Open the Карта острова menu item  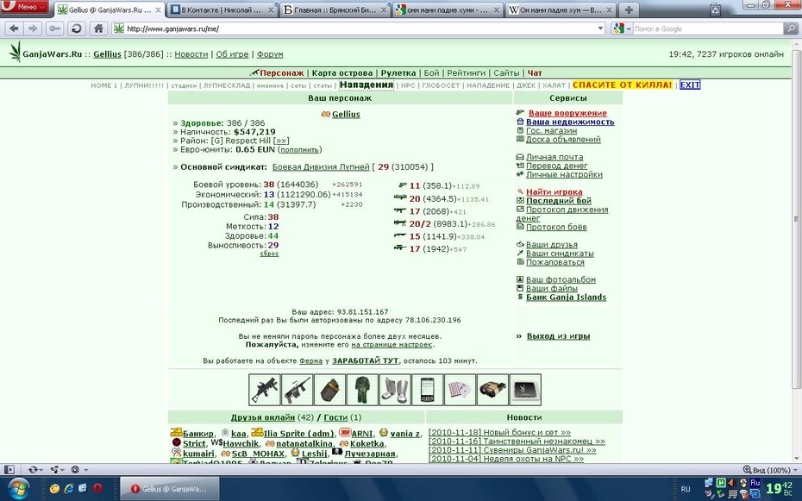tap(342, 73)
